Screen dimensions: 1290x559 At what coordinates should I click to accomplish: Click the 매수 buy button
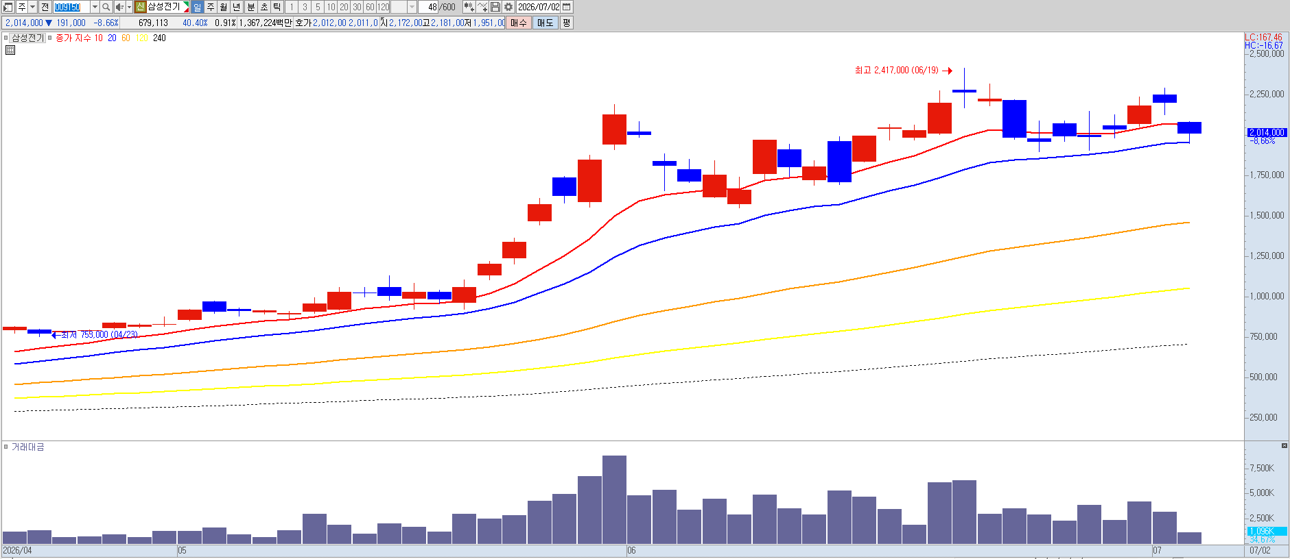tap(519, 23)
